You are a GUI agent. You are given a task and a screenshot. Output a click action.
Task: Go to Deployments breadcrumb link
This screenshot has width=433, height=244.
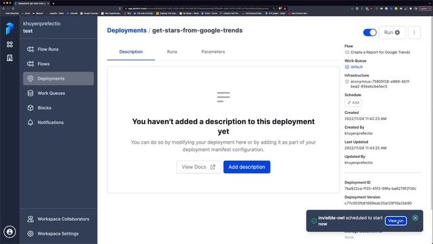coord(127,30)
